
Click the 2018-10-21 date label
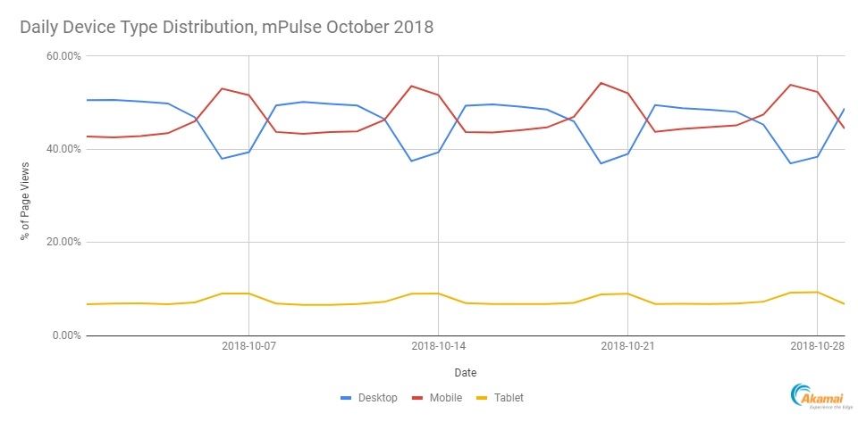click(627, 347)
